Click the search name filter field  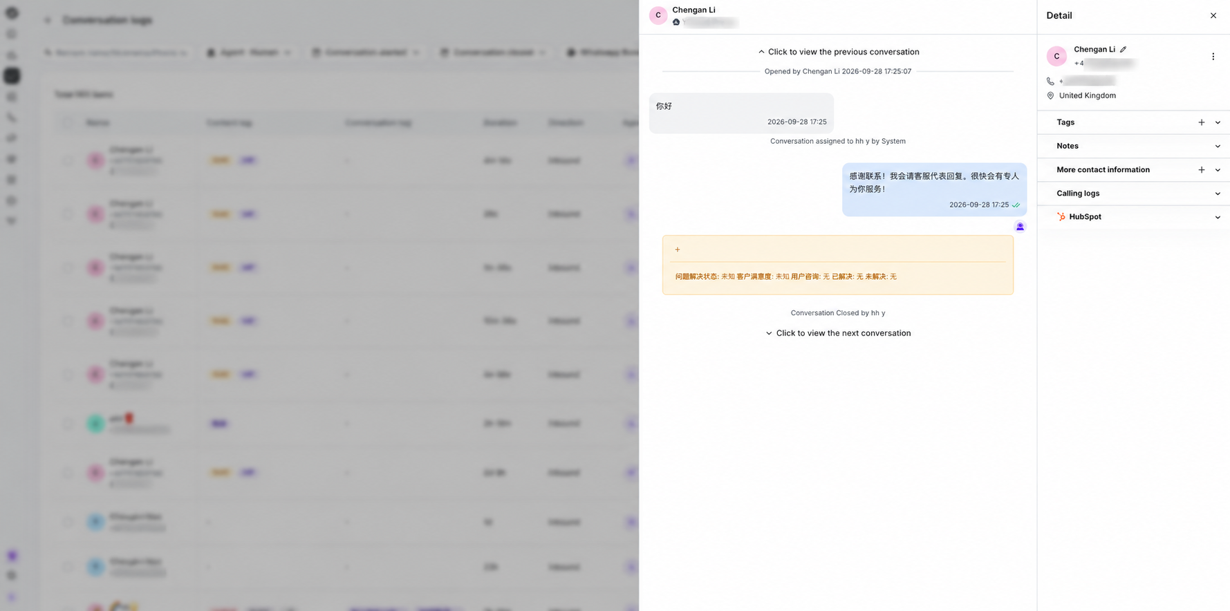pos(115,53)
